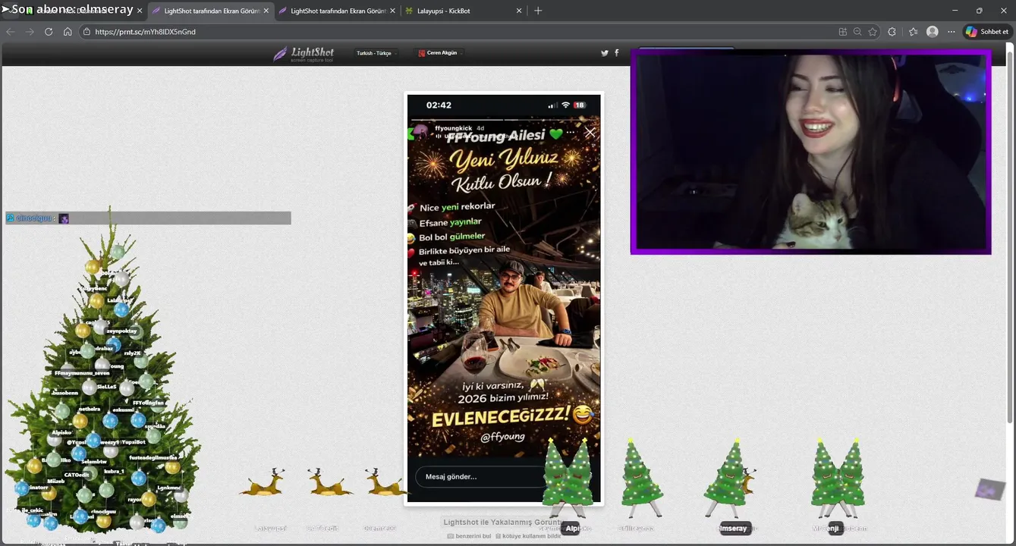This screenshot has width=1016, height=546.
Task: Click the site info icon left of the URL
Action: pyautogui.click(x=87, y=32)
